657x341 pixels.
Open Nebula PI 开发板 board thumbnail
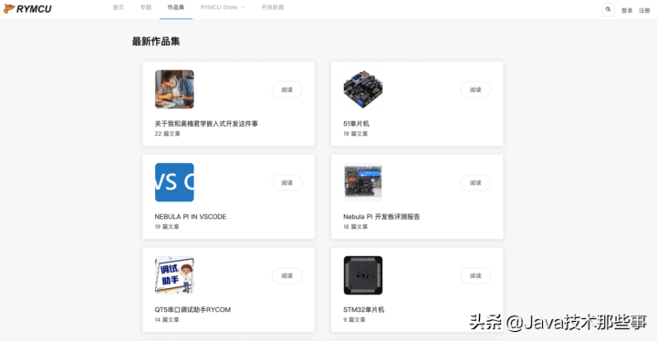pyautogui.click(x=363, y=182)
